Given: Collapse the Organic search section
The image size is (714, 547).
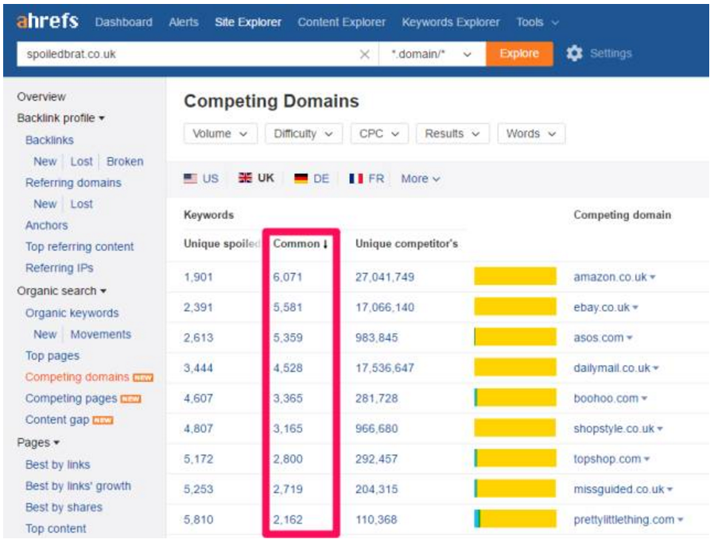Looking at the screenshot, I should (x=61, y=291).
